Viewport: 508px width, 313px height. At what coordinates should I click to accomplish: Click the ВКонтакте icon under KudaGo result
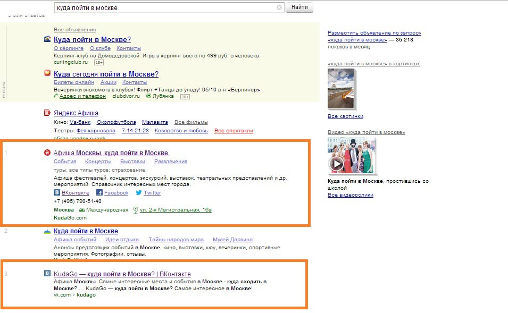[57, 193]
